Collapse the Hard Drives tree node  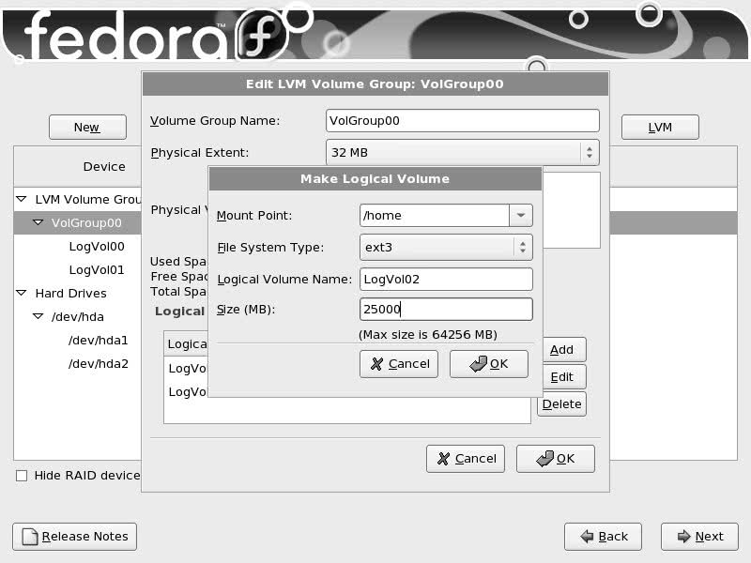point(22,293)
